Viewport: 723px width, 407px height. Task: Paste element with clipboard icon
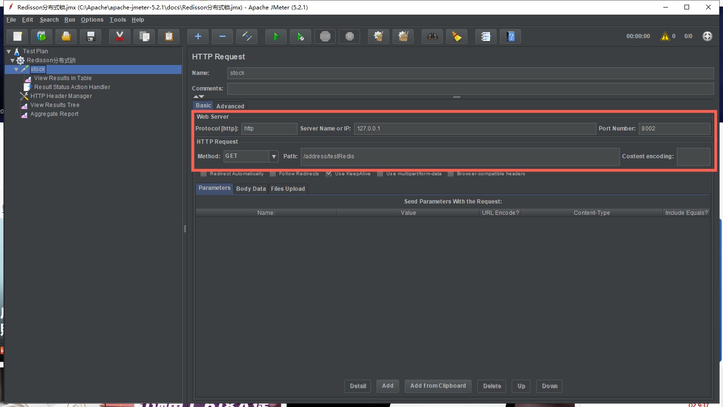(x=169, y=36)
